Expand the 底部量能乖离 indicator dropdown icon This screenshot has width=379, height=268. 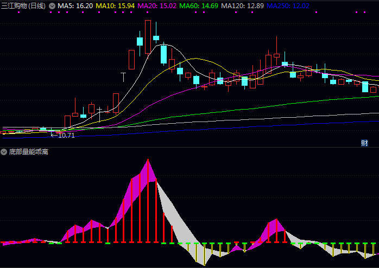tap(4, 152)
